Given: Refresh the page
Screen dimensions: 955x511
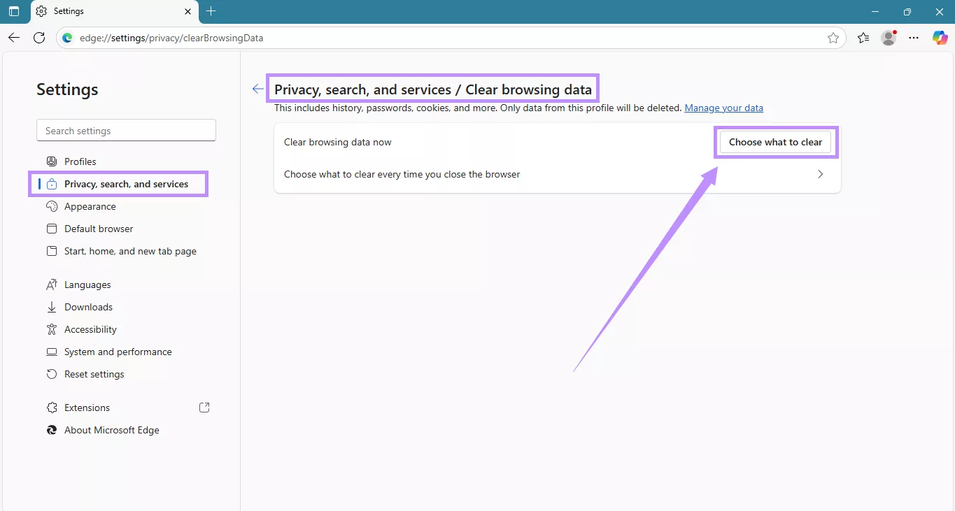Looking at the screenshot, I should [x=39, y=38].
